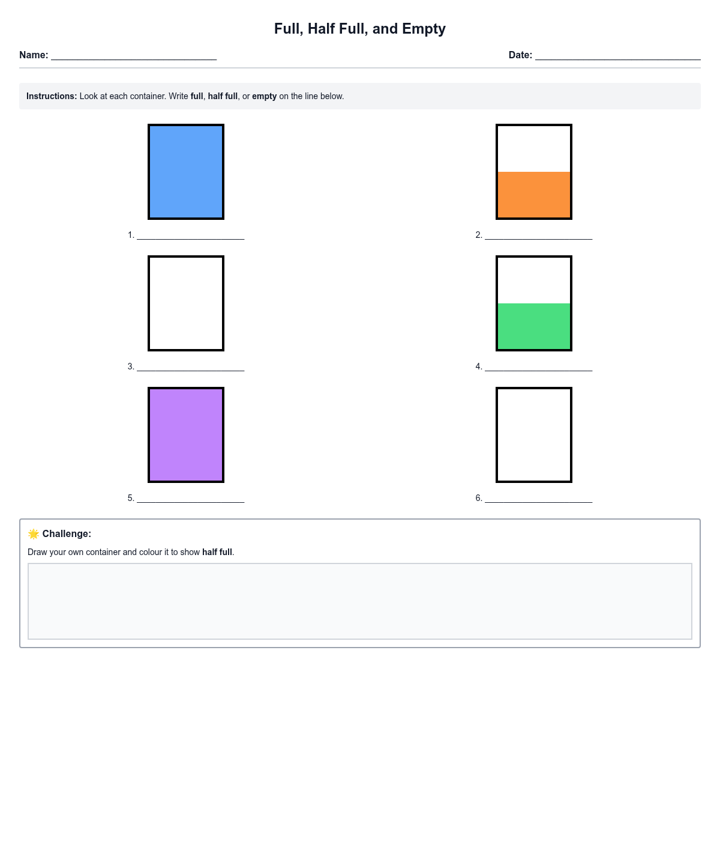Click answer line number 6
The width and height of the screenshot is (720, 841).
tap(538, 498)
